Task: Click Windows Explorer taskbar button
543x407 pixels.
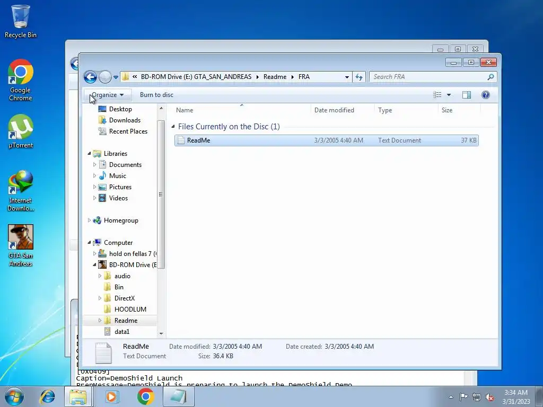Action: click(x=78, y=396)
